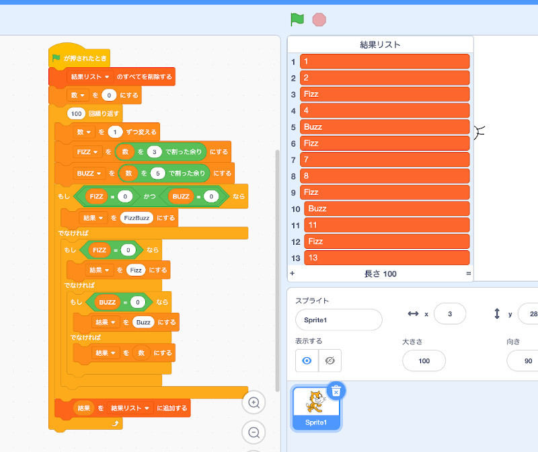This screenshot has height=452, width=538.
Task: Click the equals resize handle on list
Action: tap(468, 274)
